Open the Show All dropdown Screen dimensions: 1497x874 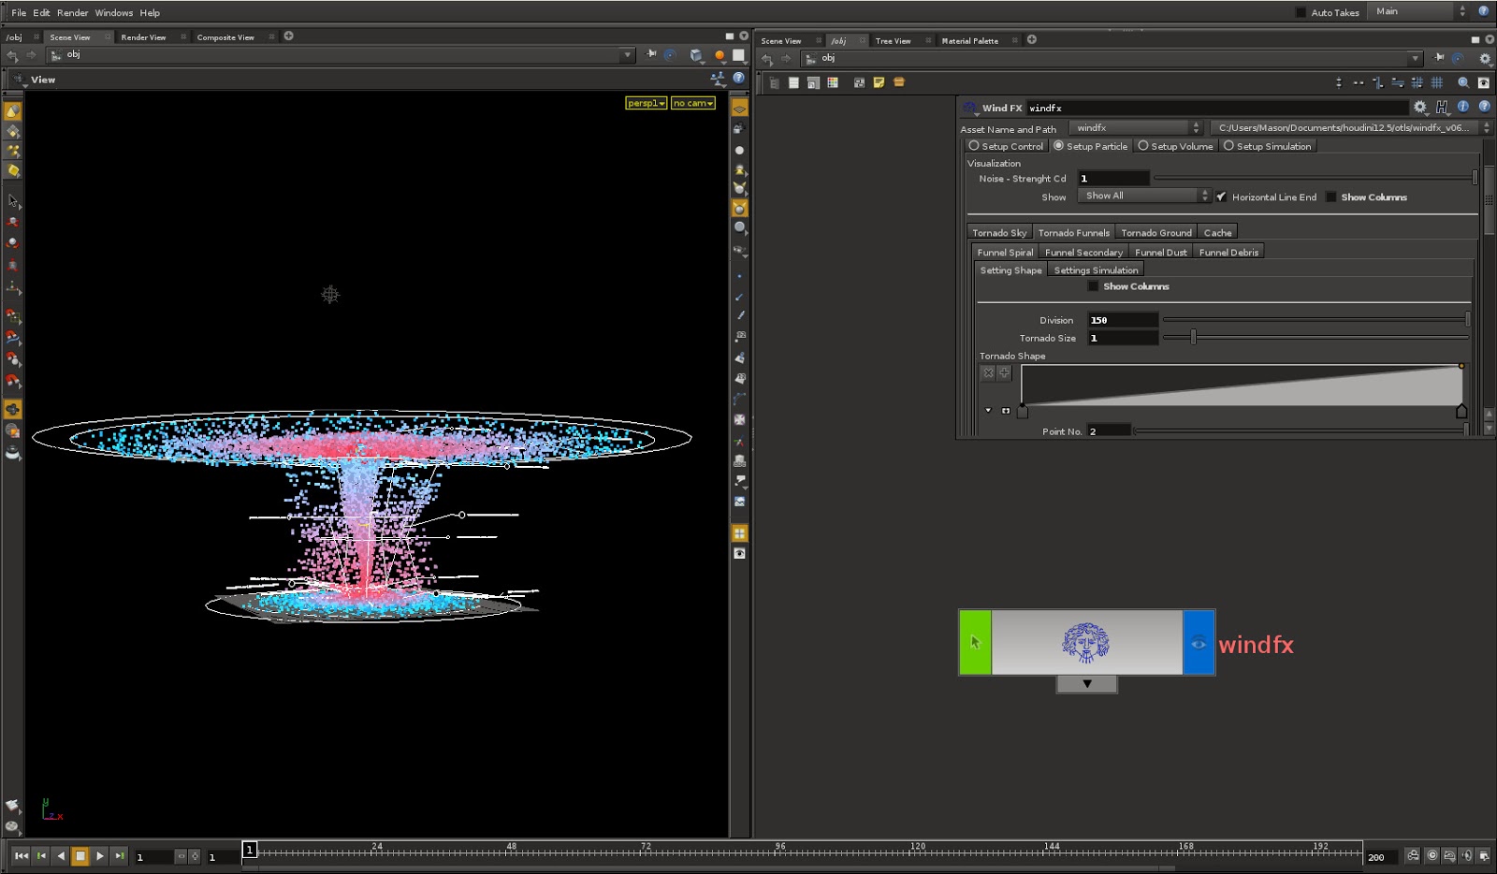1144,196
